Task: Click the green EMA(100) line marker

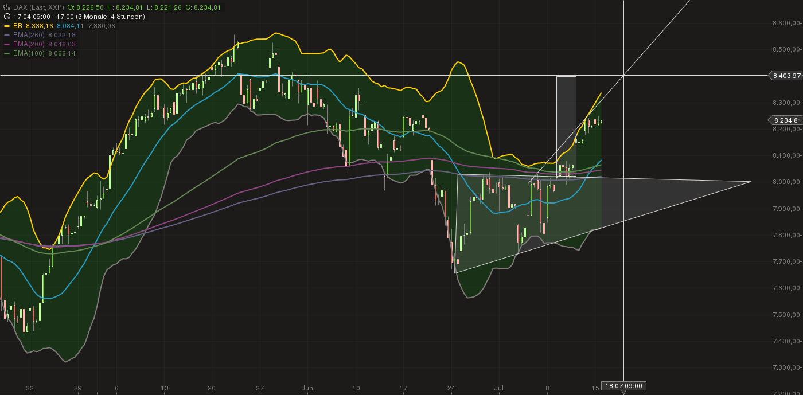Action: 6,53
